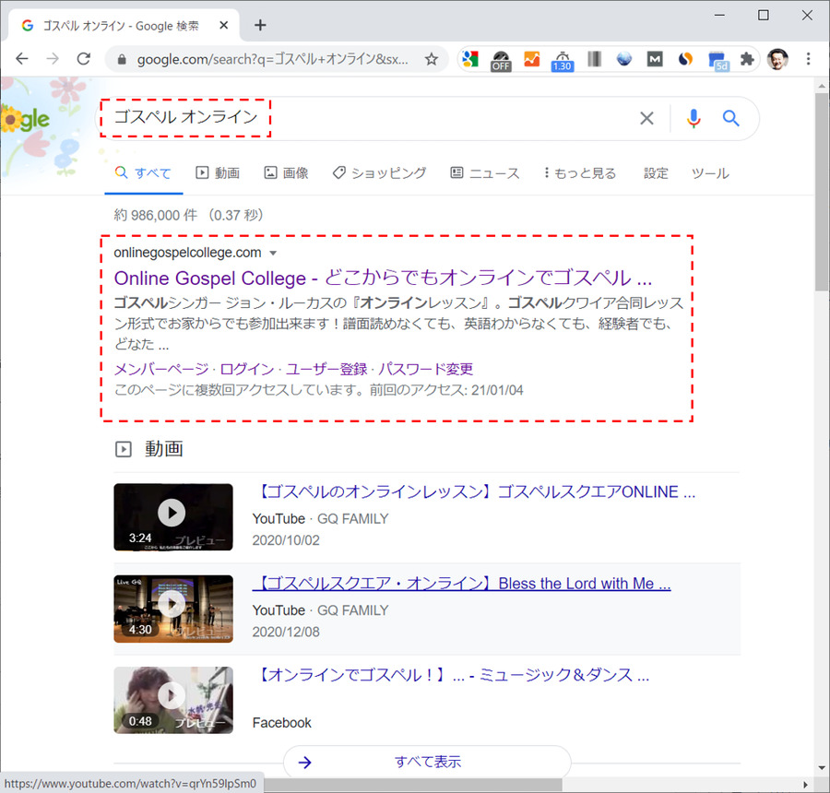Open the globe extension icon

624,59
